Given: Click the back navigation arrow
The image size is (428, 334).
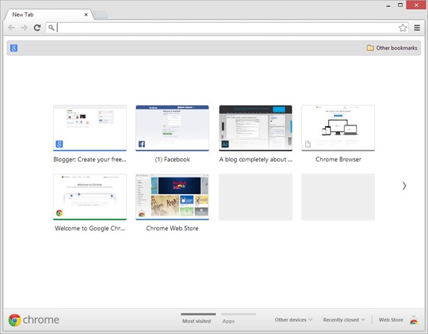Looking at the screenshot, I should point(11,28).
